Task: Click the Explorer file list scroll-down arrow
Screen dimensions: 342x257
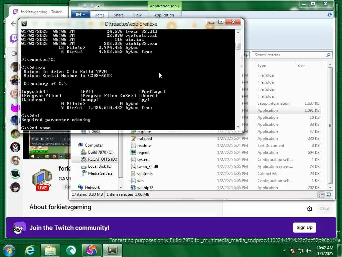Action: 330,187
